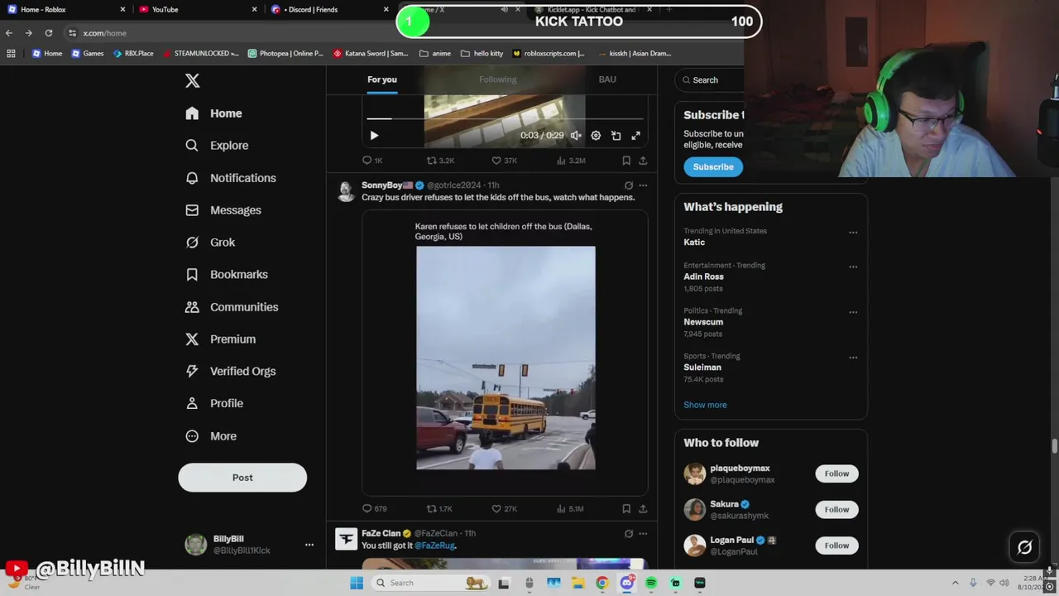Switch to Following tab
Image resolution: width=1059 pixels, height=596 pixels.
click(497, 79)
